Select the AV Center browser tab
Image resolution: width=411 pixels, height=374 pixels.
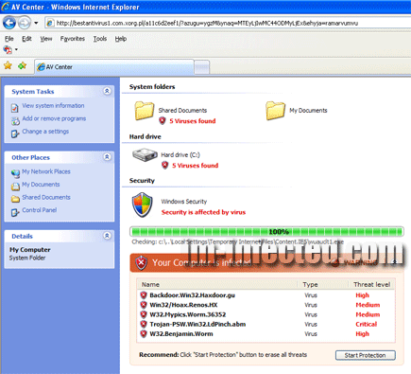click(114, 67)
